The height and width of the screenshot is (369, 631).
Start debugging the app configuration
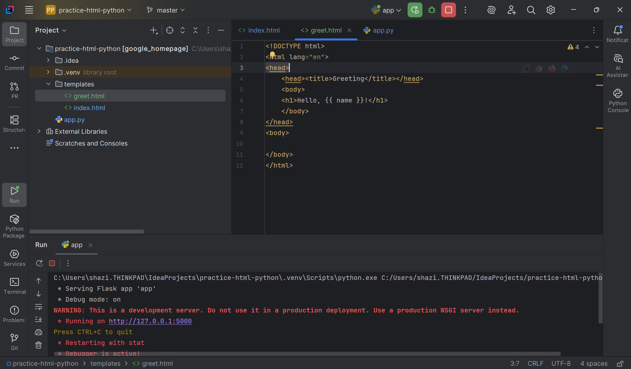pos(432,10)
